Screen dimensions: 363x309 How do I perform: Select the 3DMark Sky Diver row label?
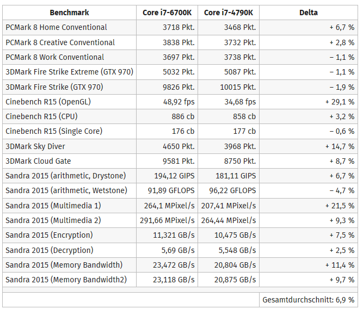[38, 146]
